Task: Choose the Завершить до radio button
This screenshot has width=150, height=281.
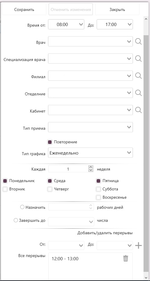Action: click(x=16, y=220)
